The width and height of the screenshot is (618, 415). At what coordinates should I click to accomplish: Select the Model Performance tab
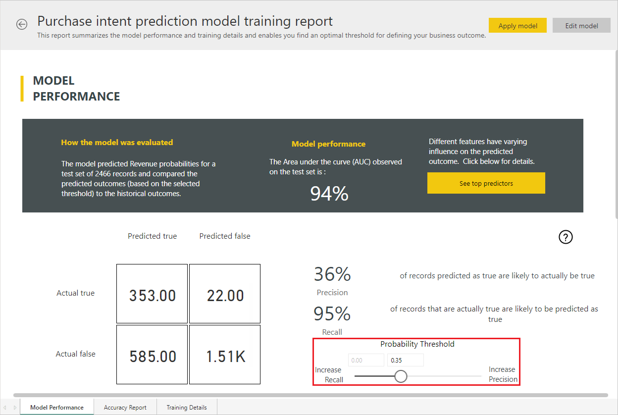57,407
